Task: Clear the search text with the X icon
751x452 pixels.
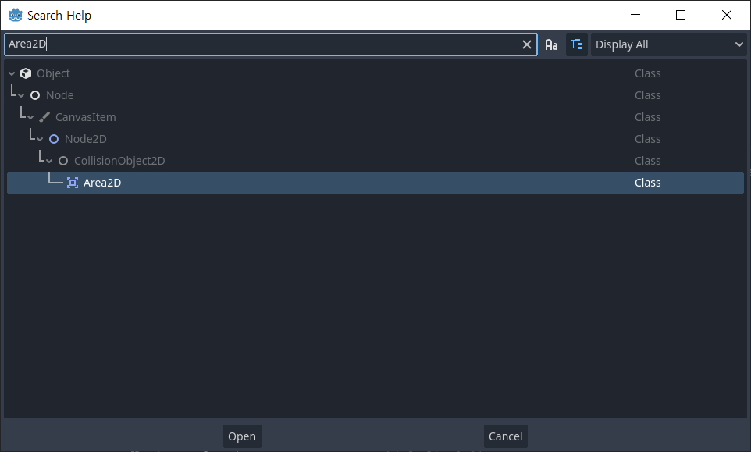Action: point(526,44)
